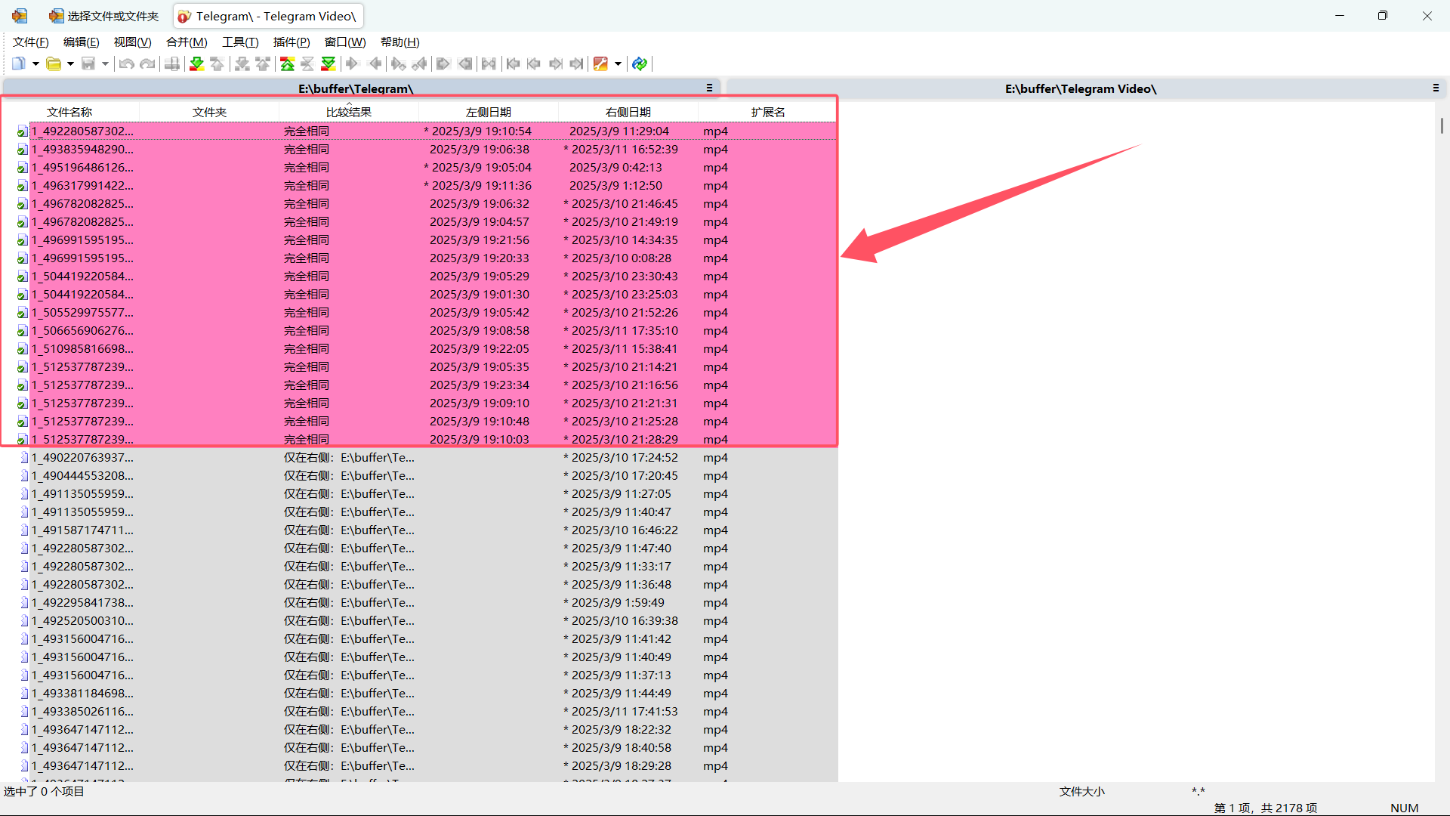Click the Next Difference green-arrow icon

point(196,63)
